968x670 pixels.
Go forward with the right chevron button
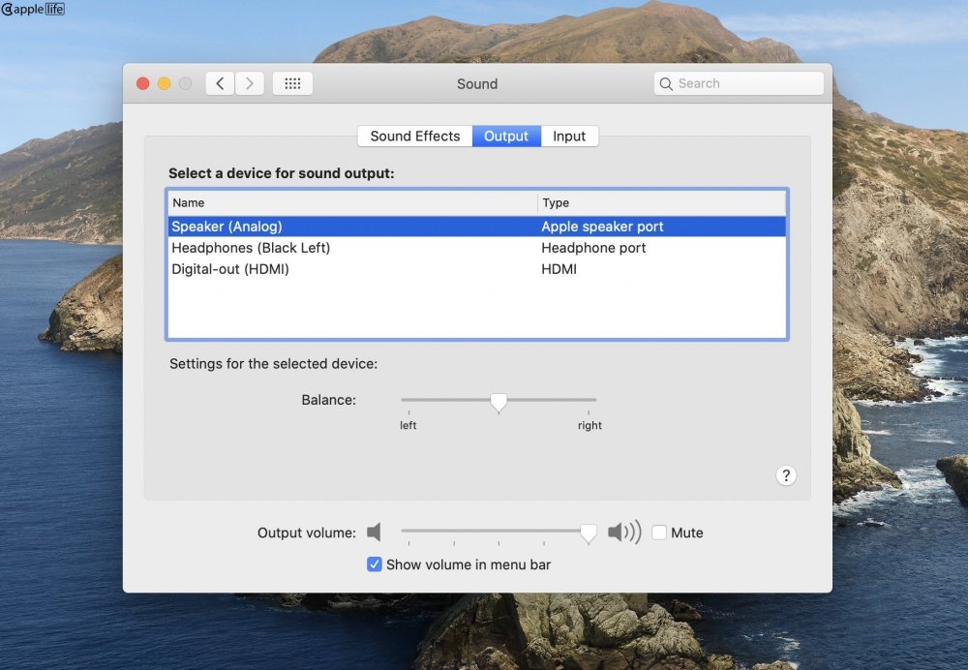point(250,83)
